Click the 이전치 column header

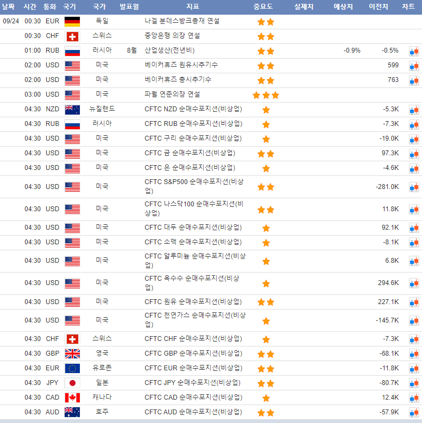click(x=378, y=7)
